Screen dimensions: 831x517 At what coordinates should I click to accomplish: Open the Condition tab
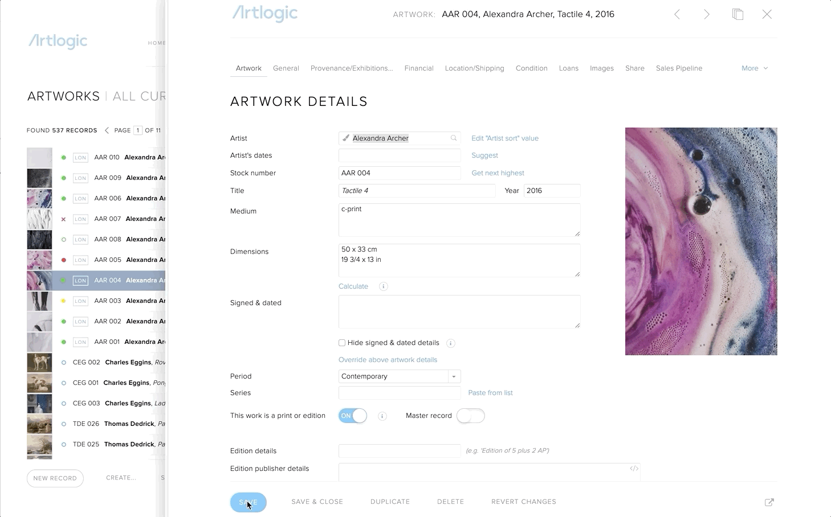(x=532, y=68)
